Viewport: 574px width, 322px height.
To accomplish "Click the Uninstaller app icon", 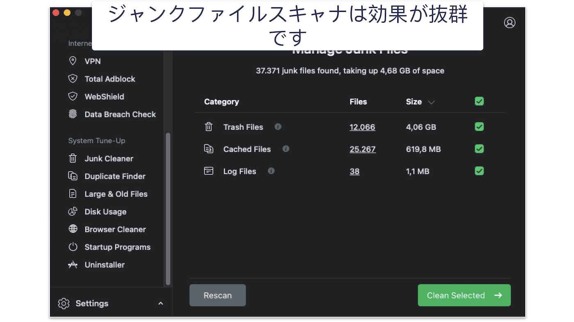I will [73, 265].
